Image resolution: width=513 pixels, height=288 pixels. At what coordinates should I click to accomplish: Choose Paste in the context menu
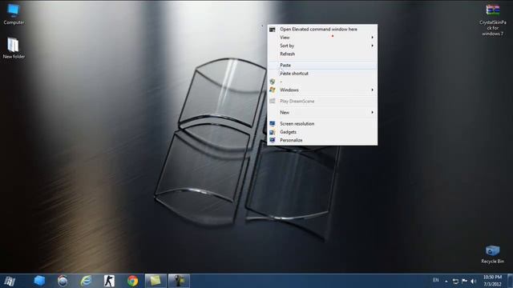point(322,65)
